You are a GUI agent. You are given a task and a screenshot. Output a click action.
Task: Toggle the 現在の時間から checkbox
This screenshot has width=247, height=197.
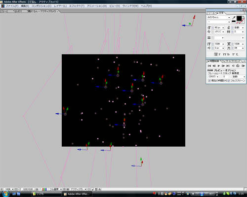(209, 81)
